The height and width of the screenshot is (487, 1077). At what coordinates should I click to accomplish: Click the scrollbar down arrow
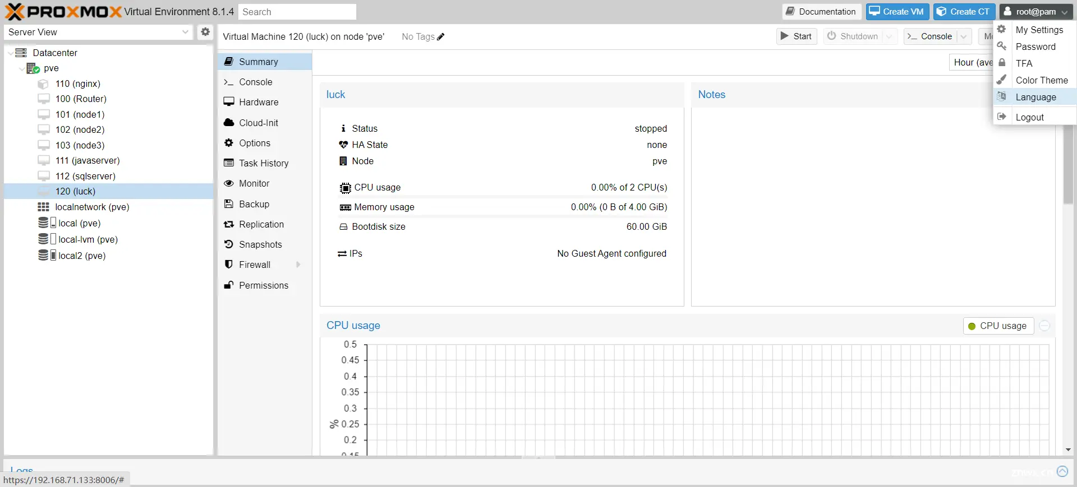[x=1069, y=449]
